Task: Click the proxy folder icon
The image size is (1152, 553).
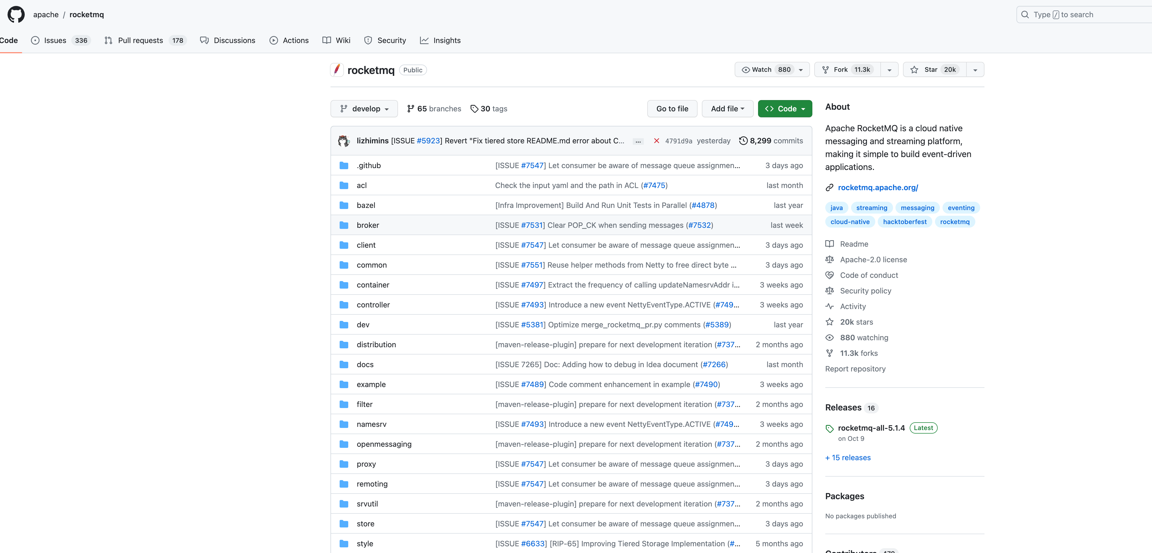Action: pos(344,464)
